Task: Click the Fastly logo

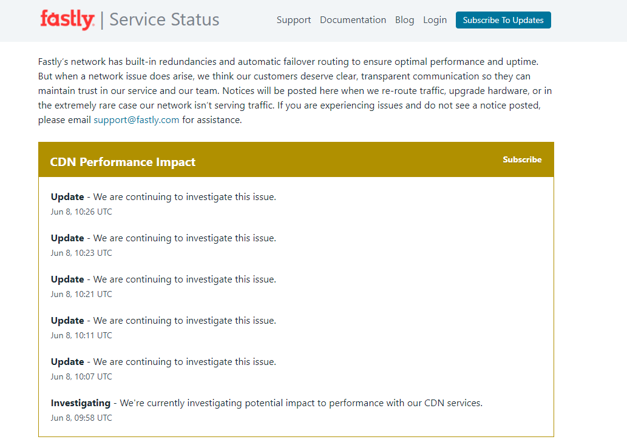Action: pyautogui.click(x=67, y=19)
